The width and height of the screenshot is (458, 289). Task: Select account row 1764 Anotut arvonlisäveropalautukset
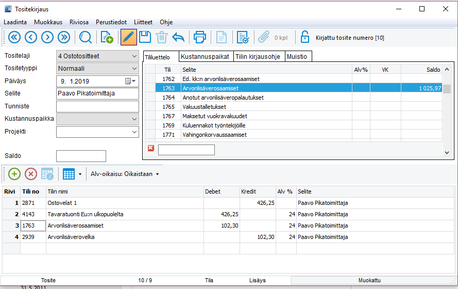point(220,98)
